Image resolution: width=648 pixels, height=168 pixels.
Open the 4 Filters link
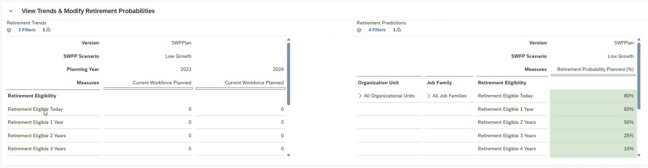tap(377, 30)
